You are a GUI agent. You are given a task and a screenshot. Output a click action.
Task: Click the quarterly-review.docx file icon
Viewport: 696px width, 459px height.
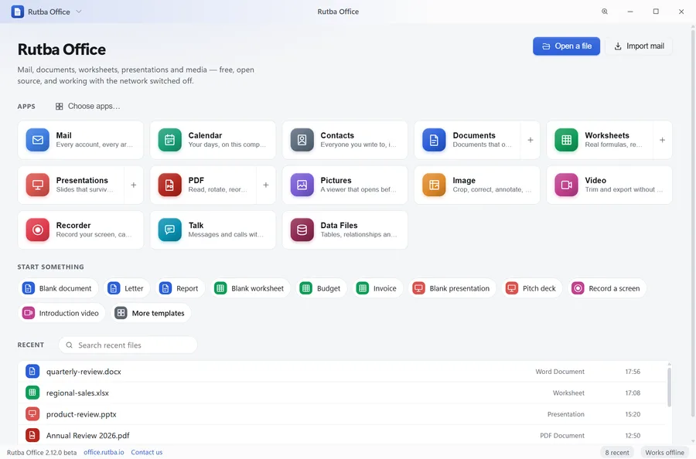tap(32, 371)
